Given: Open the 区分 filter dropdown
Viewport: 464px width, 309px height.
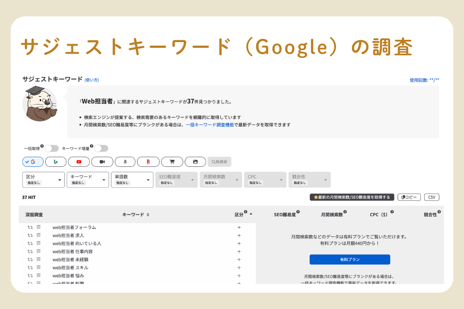Looking at the screenshot, I should click(43, 180).
